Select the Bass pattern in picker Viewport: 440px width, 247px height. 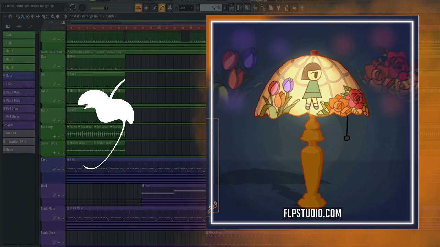[19, 76]
